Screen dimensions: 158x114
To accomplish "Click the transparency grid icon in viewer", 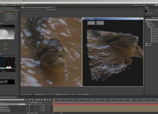I will 59,95.
